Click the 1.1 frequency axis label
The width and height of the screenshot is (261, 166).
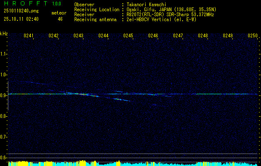tap(3, 54)
